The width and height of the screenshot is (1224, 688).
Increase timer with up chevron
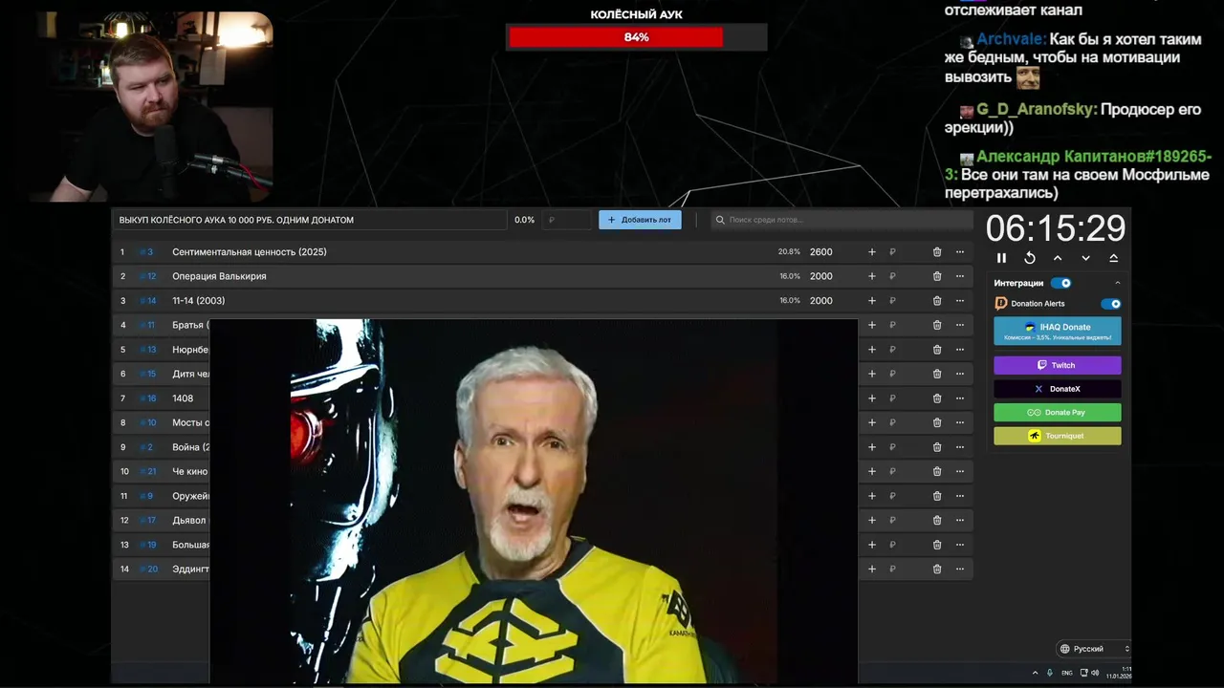pyautogui.click(x=1058, y=258)
